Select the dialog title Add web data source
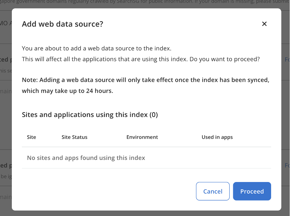The image size is (290, 216). click(62, 24)
